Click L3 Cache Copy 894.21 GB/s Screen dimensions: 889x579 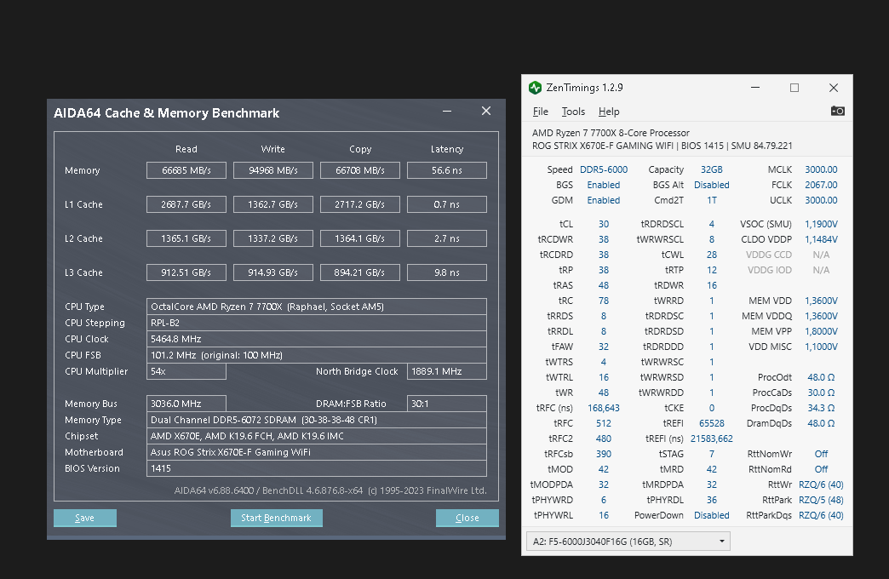(360, 272)
